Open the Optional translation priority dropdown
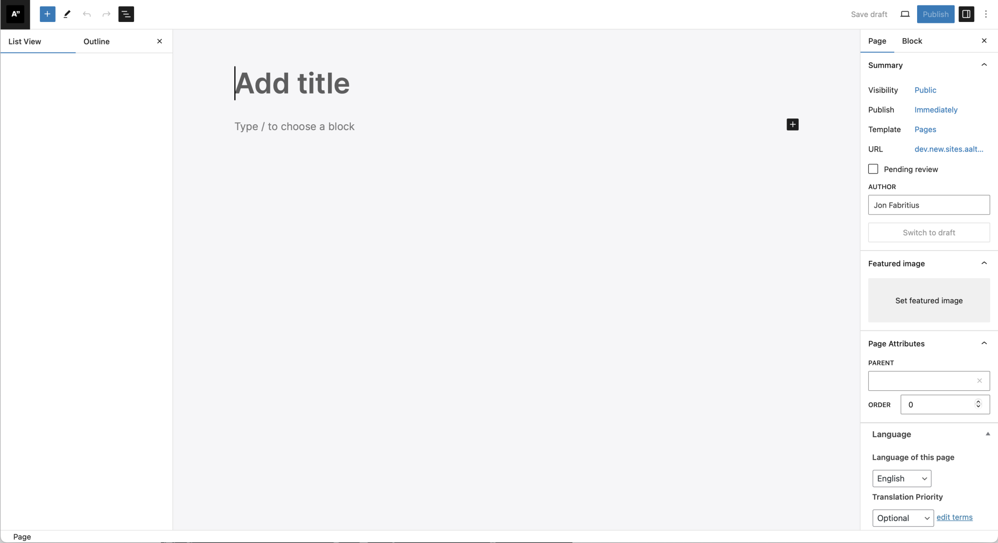Viewport: 998px width, 543px height. pos(903,518)
